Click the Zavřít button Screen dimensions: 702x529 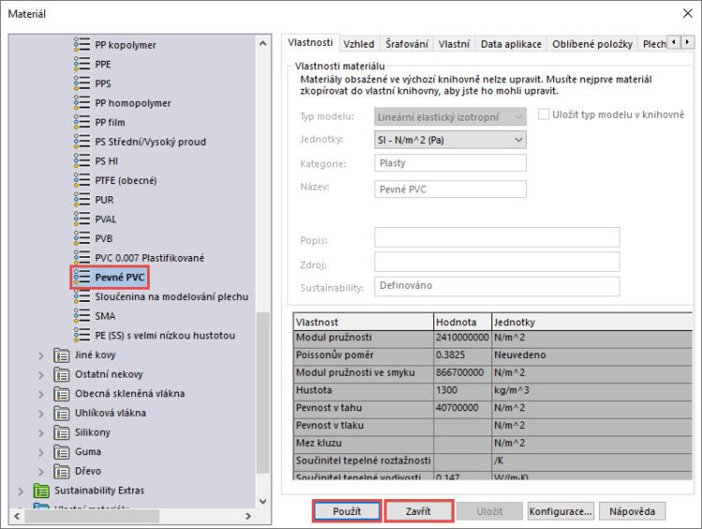click(418, 512)
